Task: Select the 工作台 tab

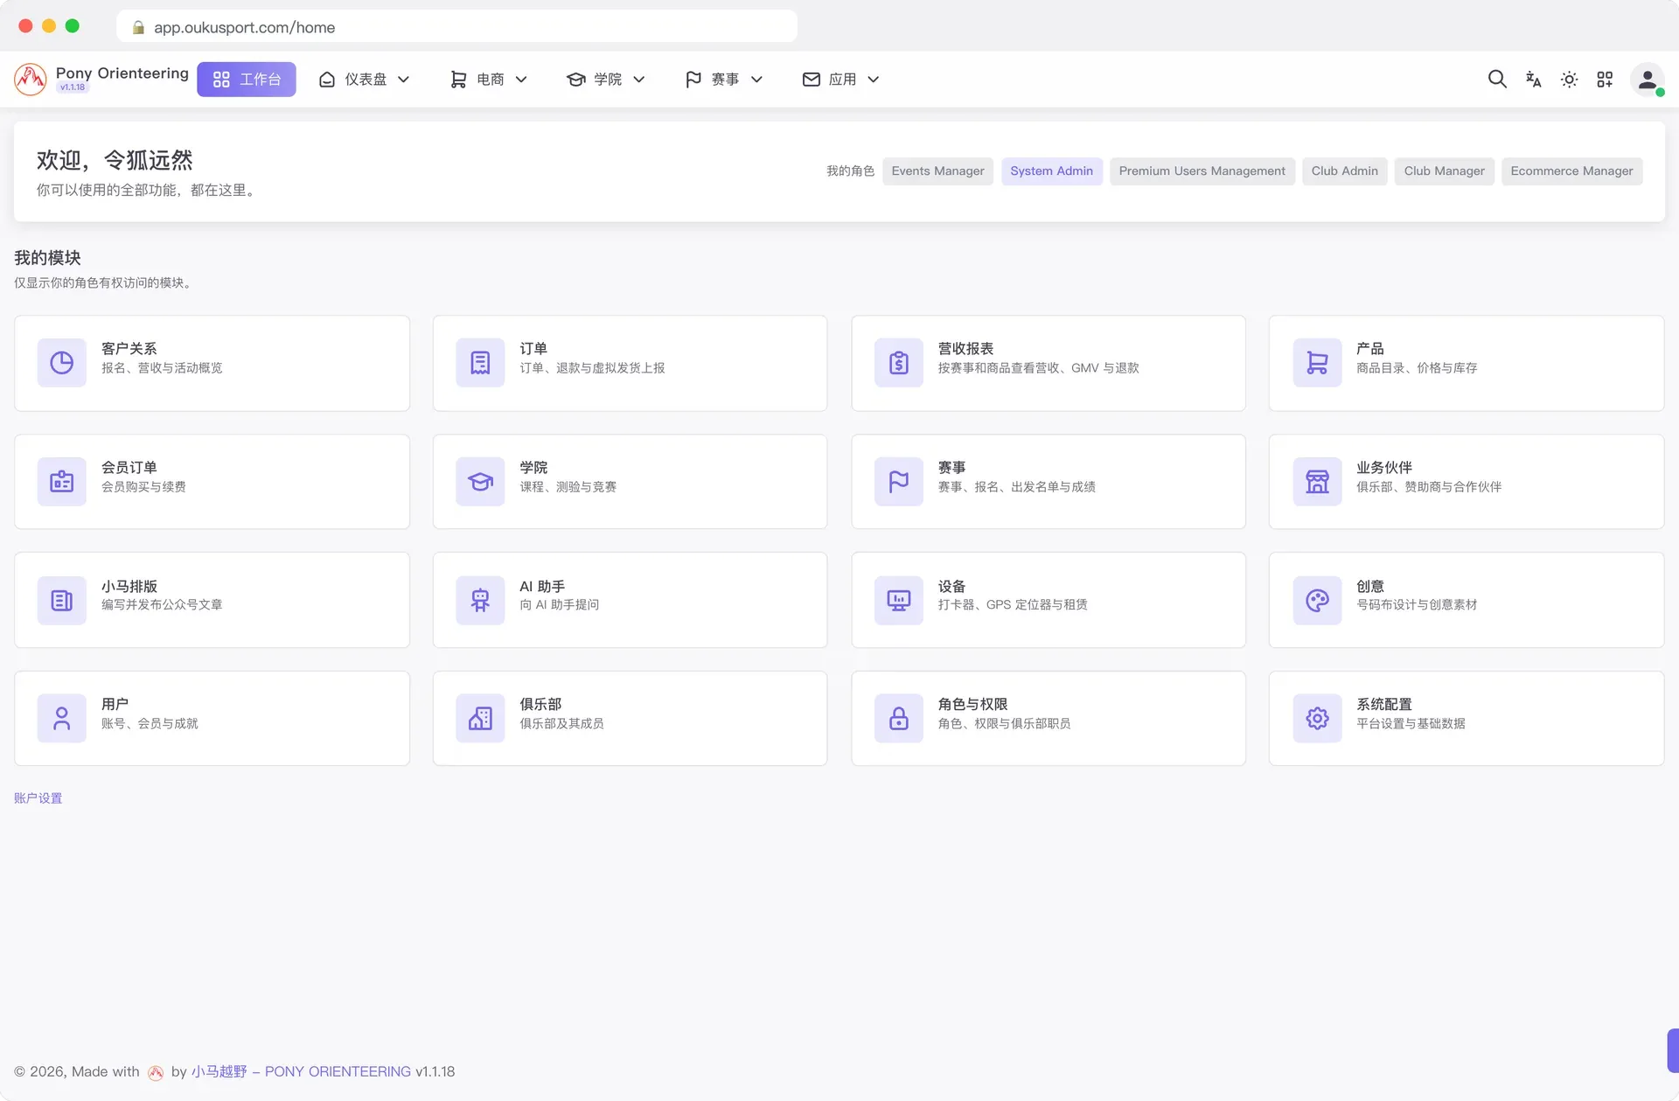Action: (x=247, y=80)
